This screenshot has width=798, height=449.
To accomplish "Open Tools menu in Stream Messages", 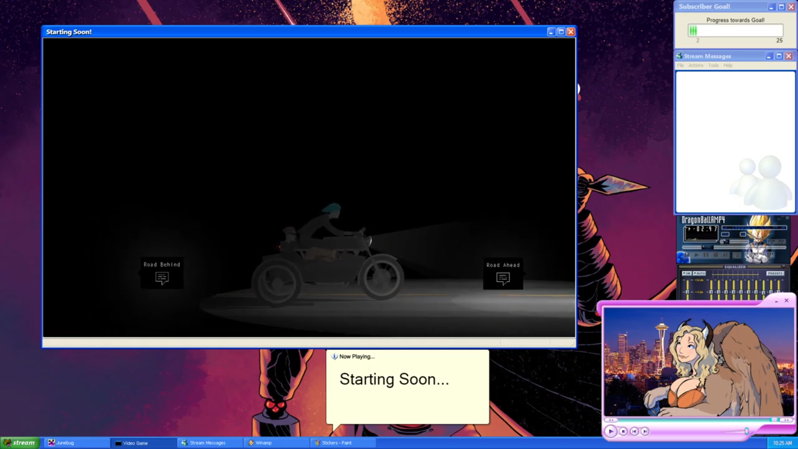I will [x=713, y=66].
